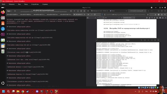Open Firefox from the Ubuntu dock
The width and height of the screenshot is (167, 94).
pos(3,12)
